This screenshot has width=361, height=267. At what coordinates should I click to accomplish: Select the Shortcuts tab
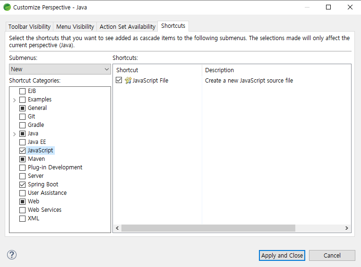click(173, 26)
